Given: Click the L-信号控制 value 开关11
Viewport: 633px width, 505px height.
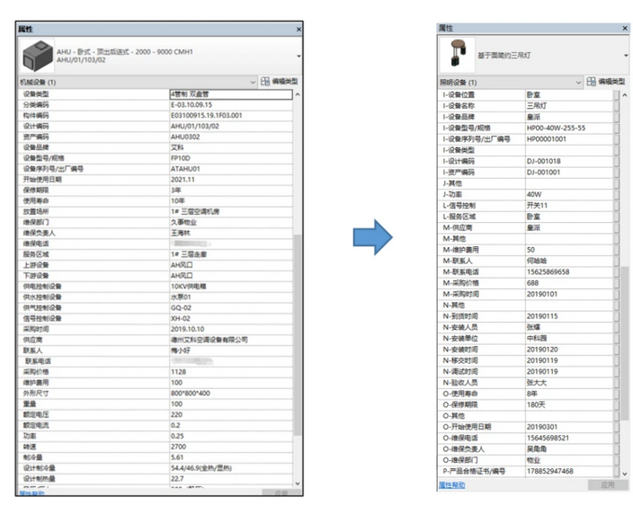Looking at the screenshot, I should 537,205.
